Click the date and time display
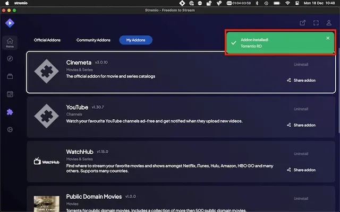Image resolution: width=340 pixels, height=212 pixels. coord(319,3)
